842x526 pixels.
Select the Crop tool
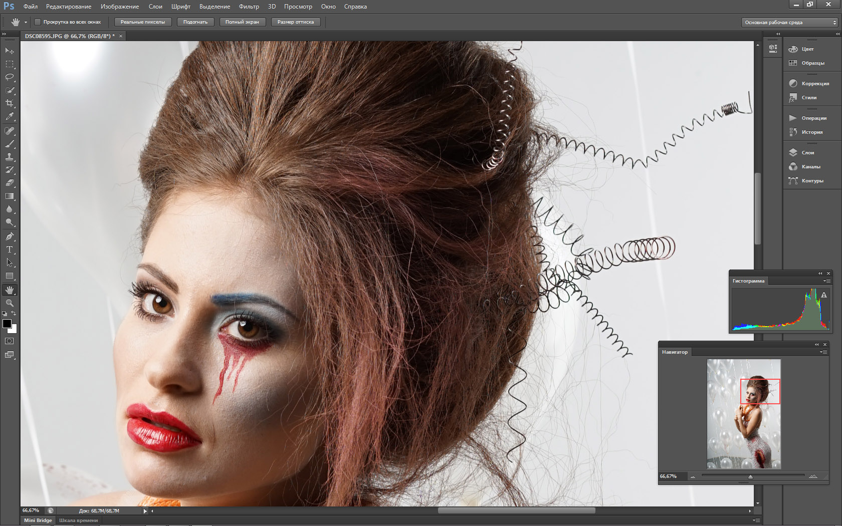click(10, 103)
